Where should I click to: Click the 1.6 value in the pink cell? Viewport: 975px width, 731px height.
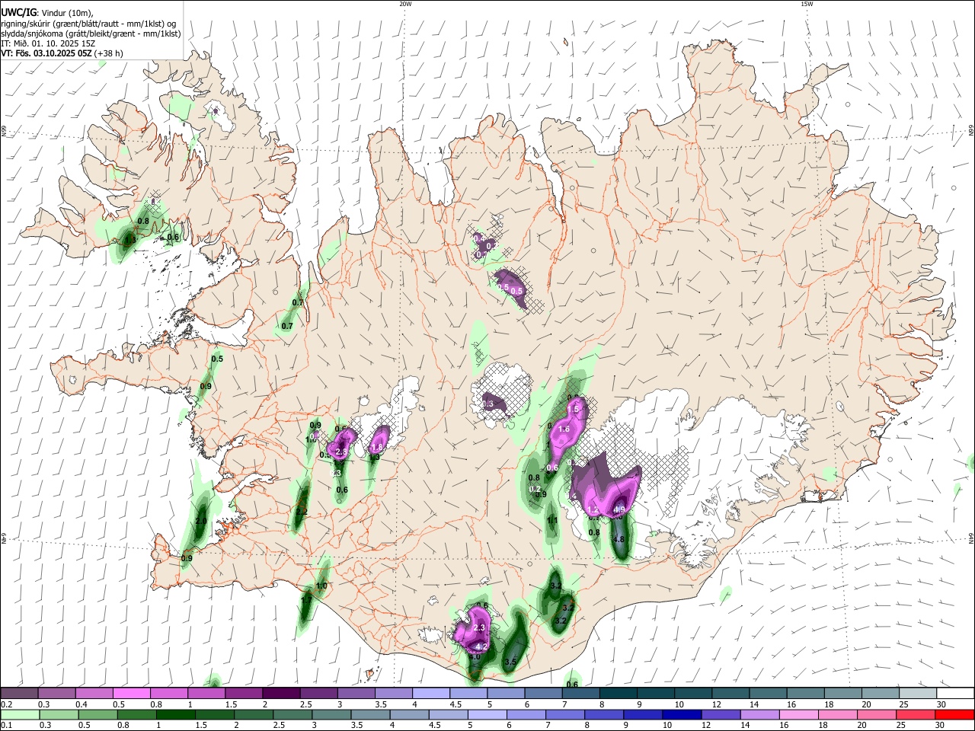[x=564, y=429]
